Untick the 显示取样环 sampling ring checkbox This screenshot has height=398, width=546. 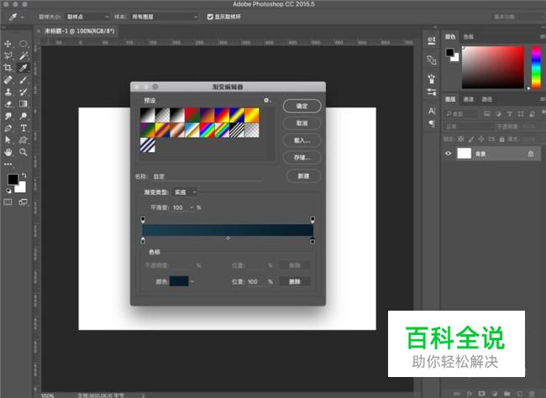(x=210, y=17)
